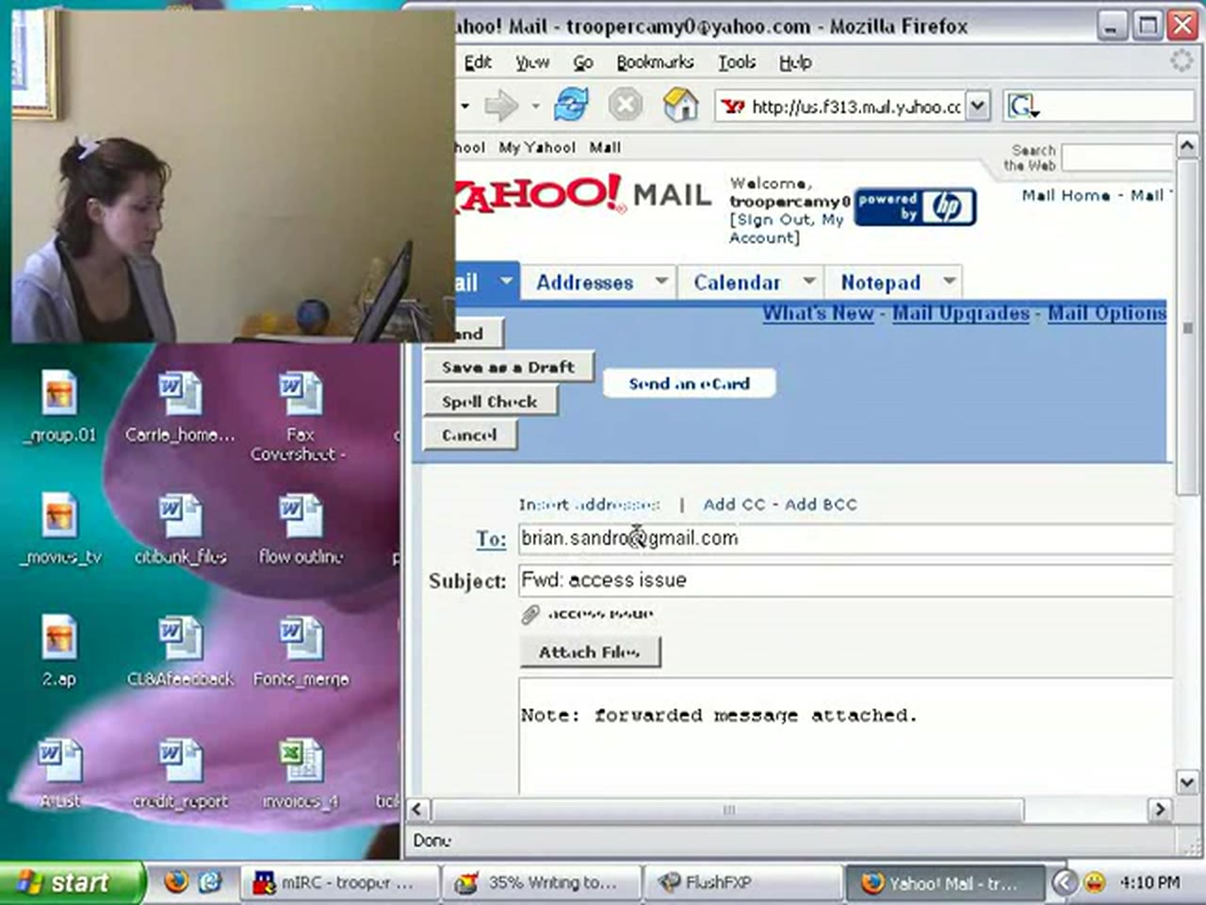
Task: Expand the Notepad tab dropdown arrow
Action: (x=950, y=281)
